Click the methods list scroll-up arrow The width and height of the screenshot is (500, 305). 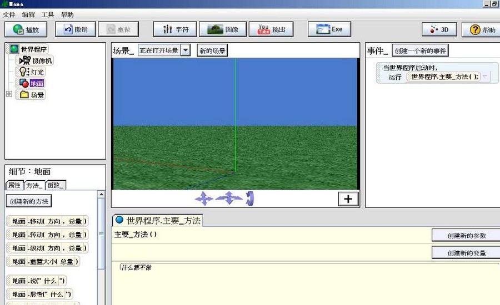coord(101,194)
